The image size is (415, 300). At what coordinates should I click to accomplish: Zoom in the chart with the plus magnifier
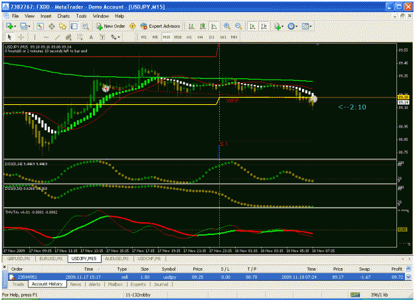pyautogui.click(x=227, y=26)
